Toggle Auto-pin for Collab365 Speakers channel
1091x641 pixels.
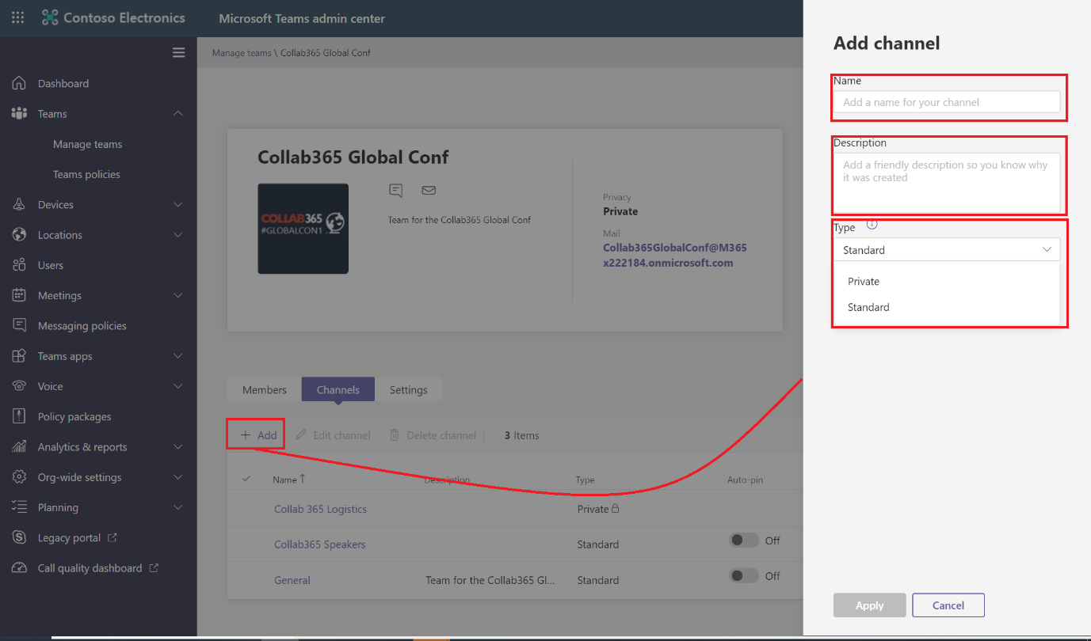[x=744, y=540]
